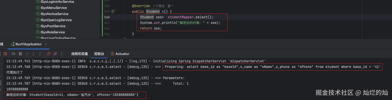Click the Step Into debugger icon

tap(34, 54)
